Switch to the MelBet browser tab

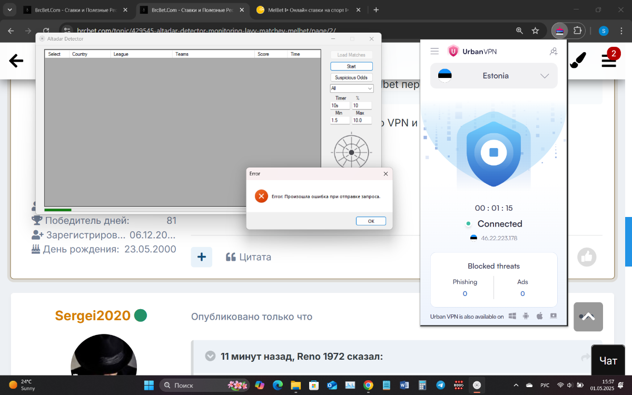point(308,10)
